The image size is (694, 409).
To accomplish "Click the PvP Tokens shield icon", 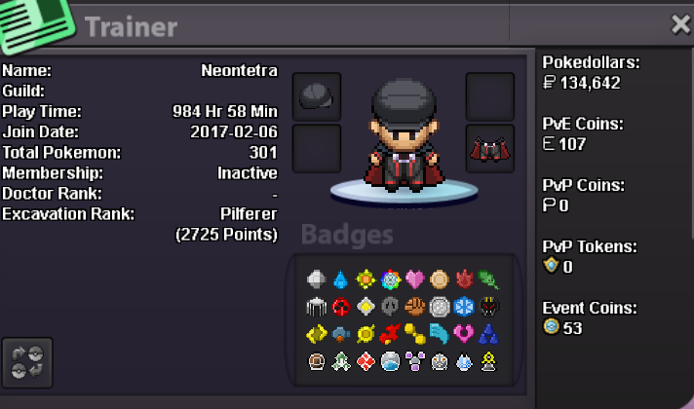I will click(x=551, y=265).
